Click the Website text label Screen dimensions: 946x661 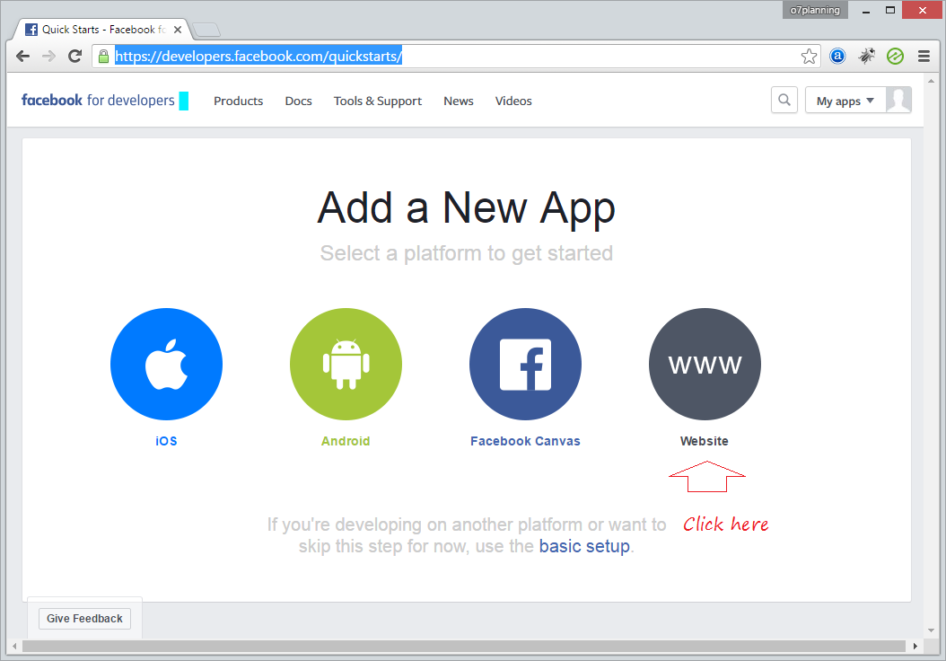point(705,441)
